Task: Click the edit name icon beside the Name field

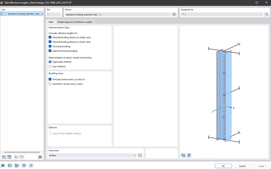Action: [x=174, y=14]
